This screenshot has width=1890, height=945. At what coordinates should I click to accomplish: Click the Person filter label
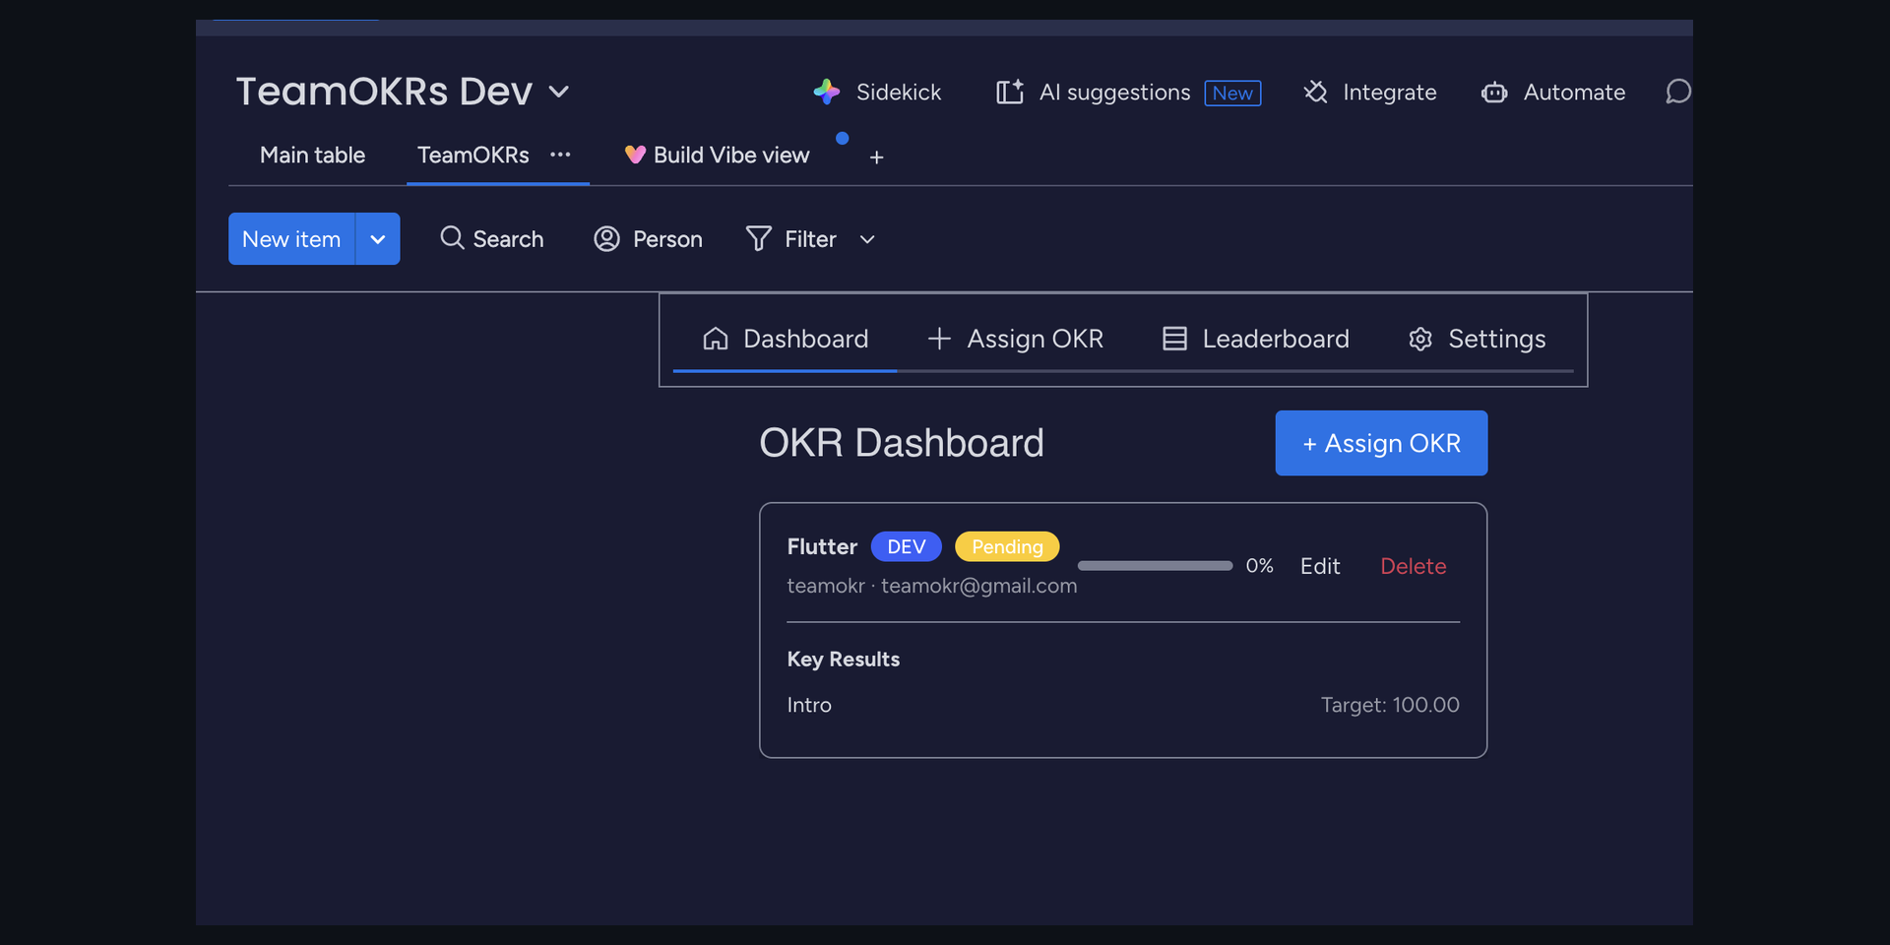click(667, 239)
